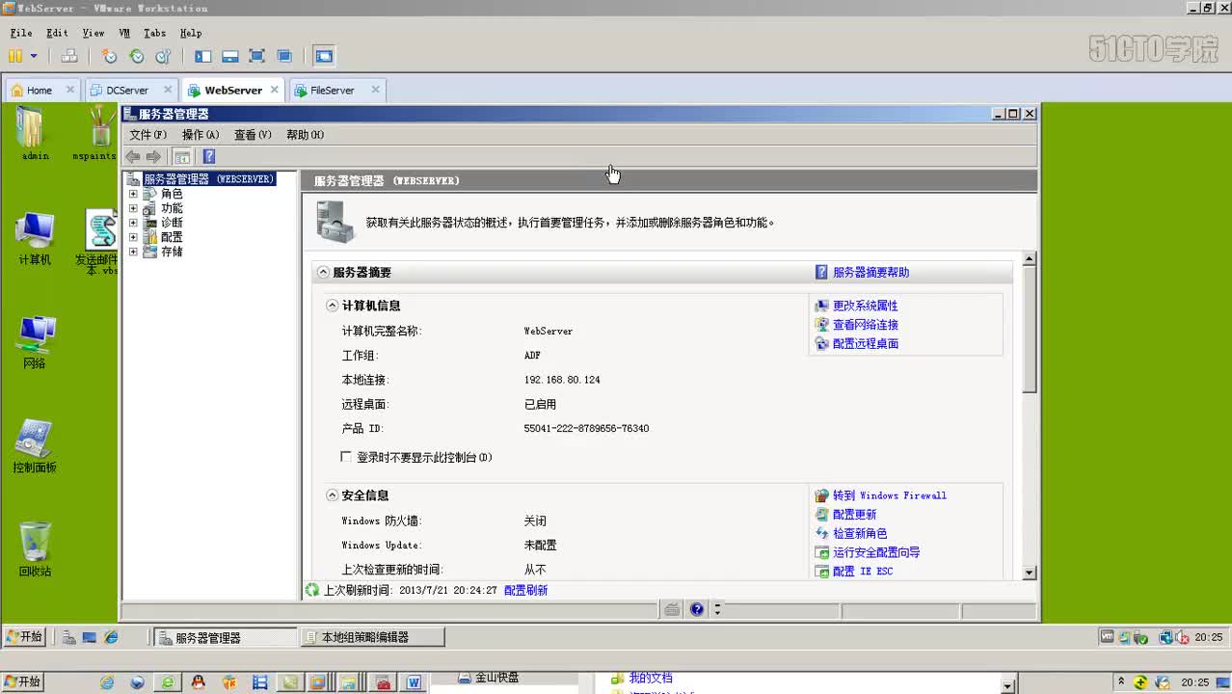Revert to the VM snapshot
The image size is (1232, 694).
tap(137, 56)
